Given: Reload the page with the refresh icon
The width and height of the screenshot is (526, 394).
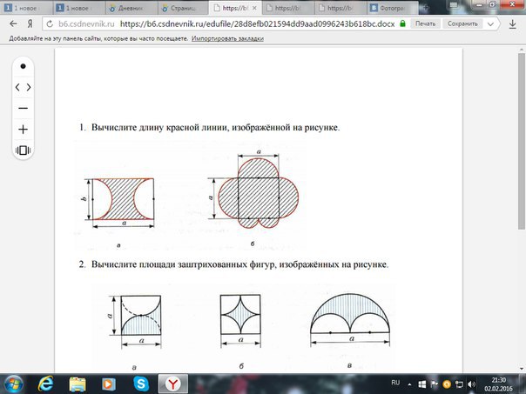Looking at the screenshot, I should tap(50, 23).
